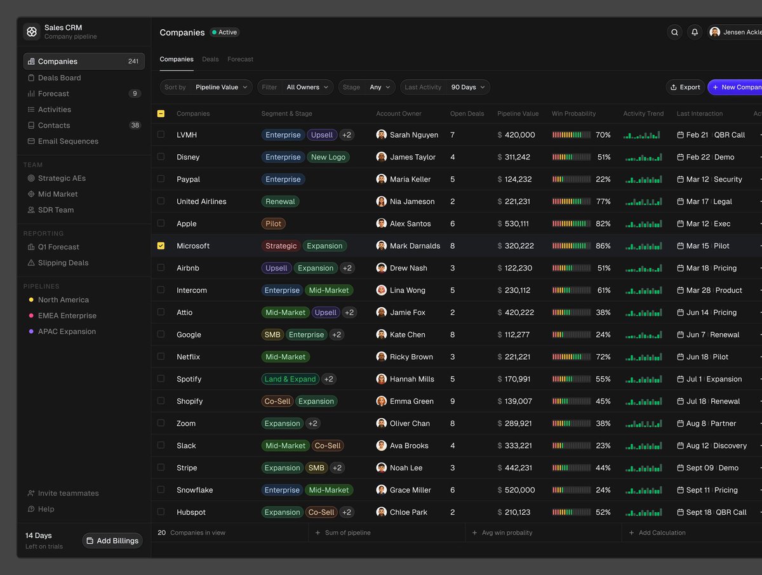
Task: Click the Activities list icon
Action: pyautogui.click(x=31, y=109)
